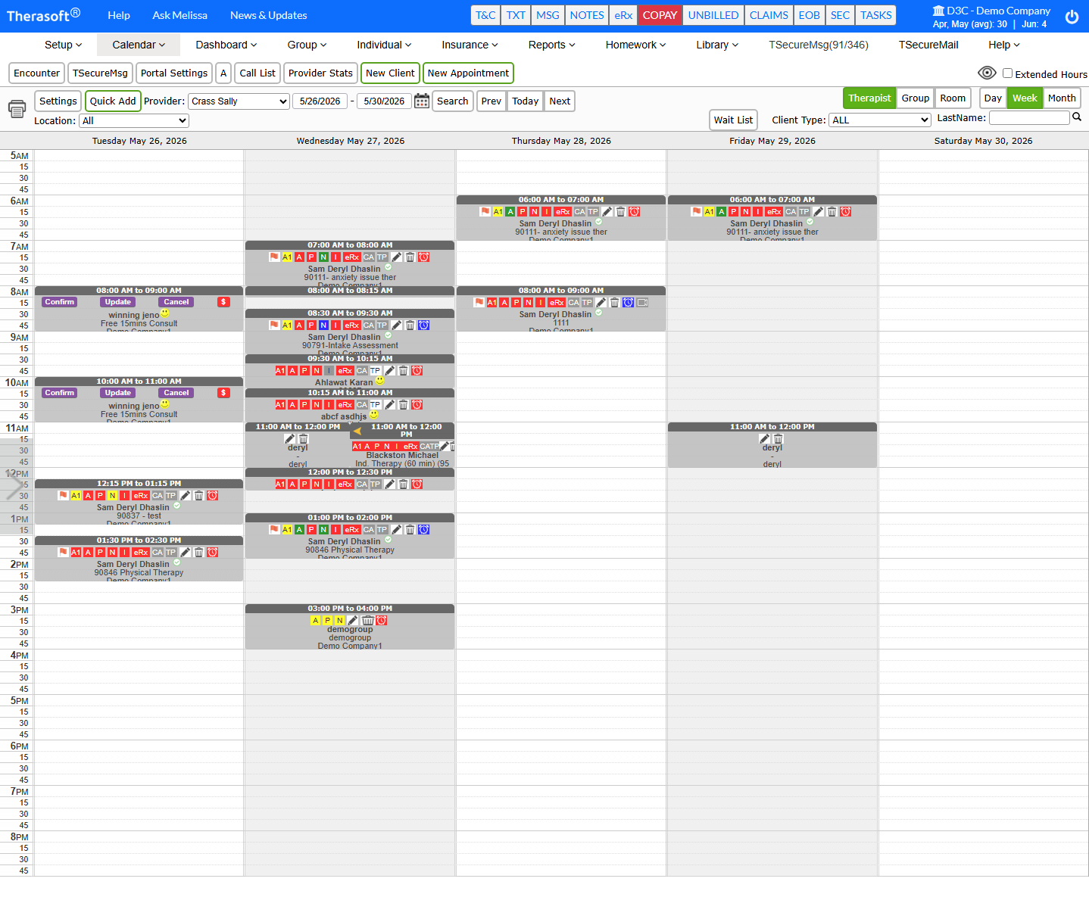Viewport: 1089px width, 919px height.
Task: Open the NOTES tab
Action: coord(587,15)
